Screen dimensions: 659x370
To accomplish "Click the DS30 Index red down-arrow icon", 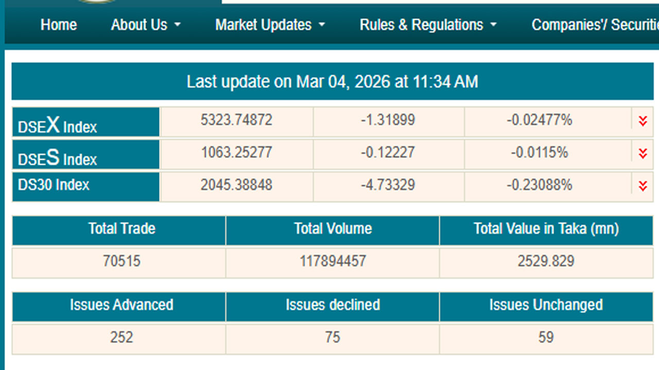I will point(643,186).
